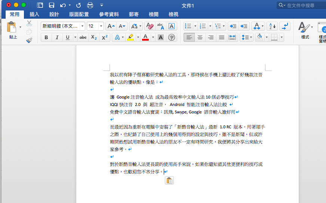Click the Print icon in title bar
This screenshot has width=326, height=203.
coord(90,5)
